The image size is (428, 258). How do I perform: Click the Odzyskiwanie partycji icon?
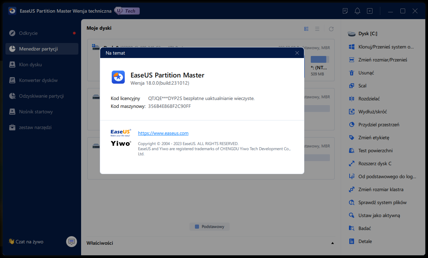[x=12, y=96]
